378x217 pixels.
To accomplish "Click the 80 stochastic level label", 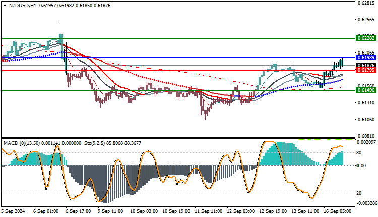I will click(359, 153).
